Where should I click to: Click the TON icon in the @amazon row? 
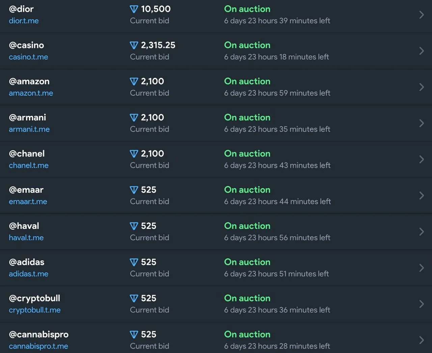pos(134,81)
